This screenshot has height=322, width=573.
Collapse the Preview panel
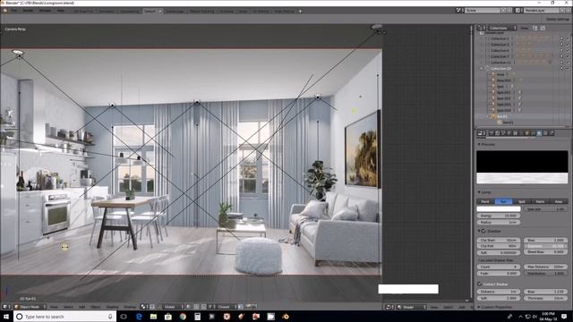479,145
